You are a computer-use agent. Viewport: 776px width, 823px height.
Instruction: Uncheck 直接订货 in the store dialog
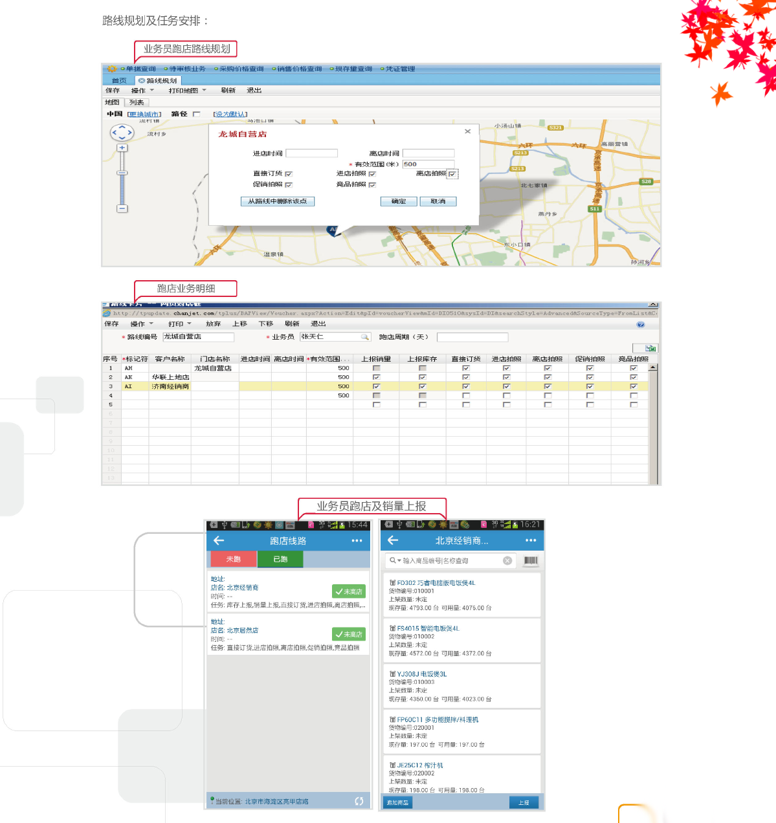point(289,174)
